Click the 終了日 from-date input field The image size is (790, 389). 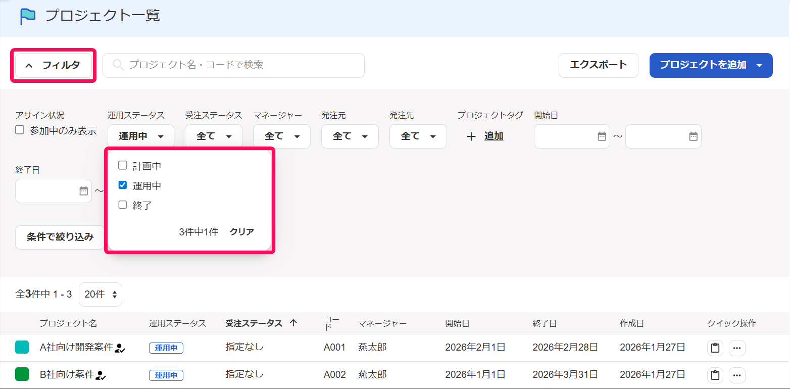(54, 191)
